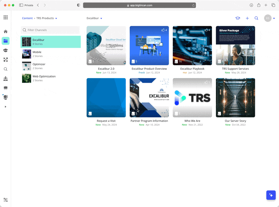Viewport: 279px width, 207px height.
Task: Click the plus add icon in top bar
Action: pos(247,18)
